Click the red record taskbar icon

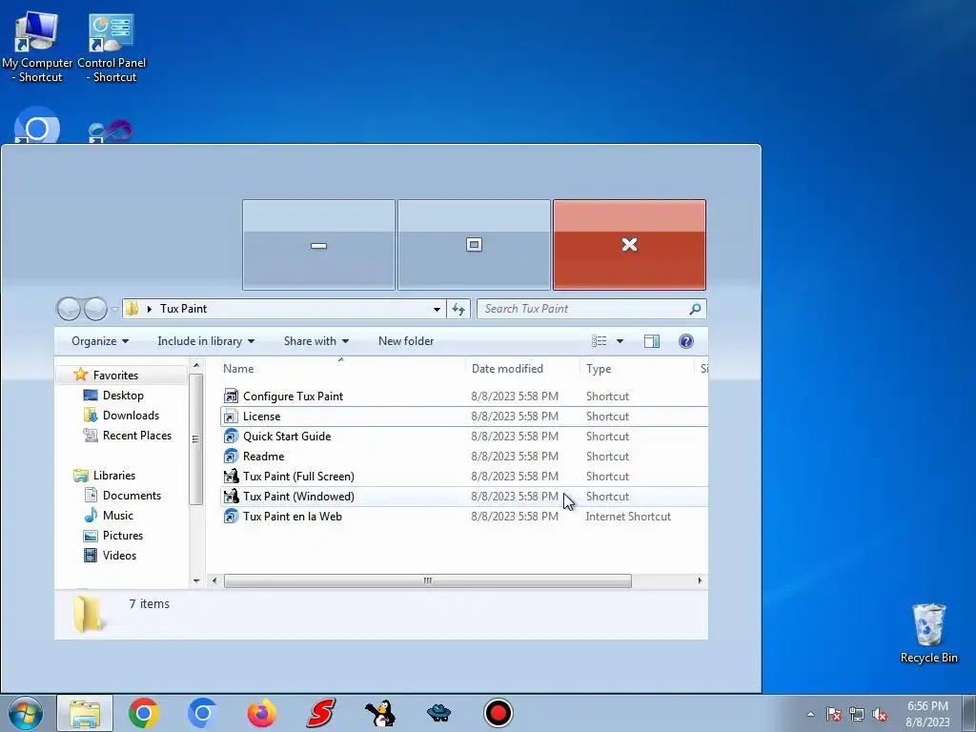pos(498,713)
